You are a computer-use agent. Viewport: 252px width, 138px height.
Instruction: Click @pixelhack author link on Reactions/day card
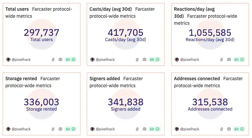190,59
